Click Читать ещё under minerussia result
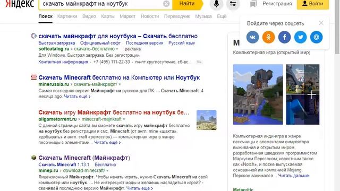340x191 pixels. pos(77,97)
